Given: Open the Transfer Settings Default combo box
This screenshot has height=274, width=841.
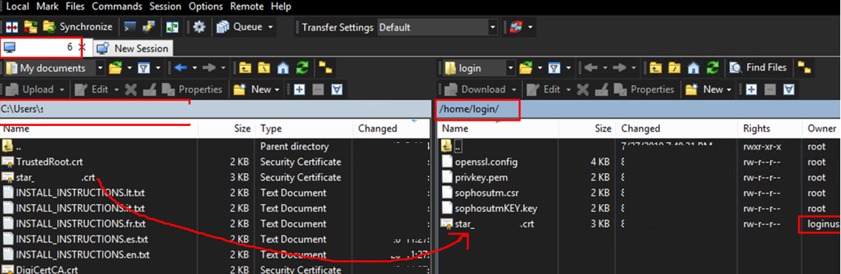Looking at the screenshot, I should point(438,27).
